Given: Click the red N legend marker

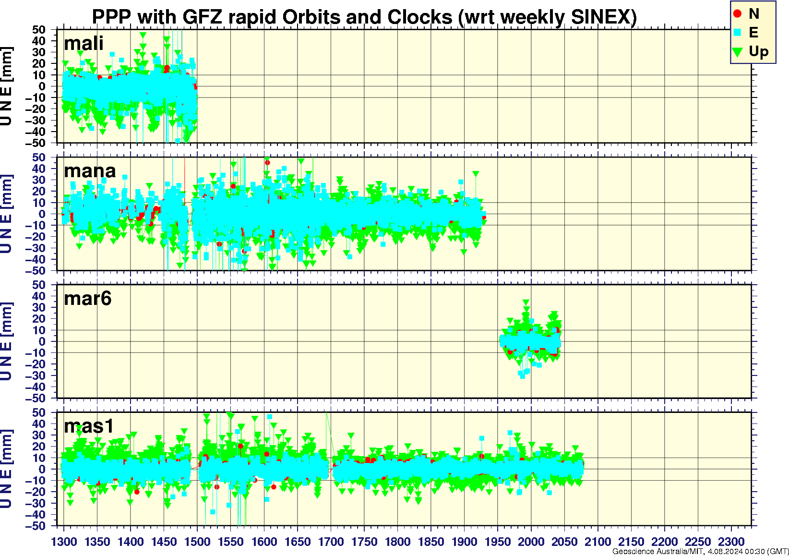Looking at the screenshot, I should click(738, 14).
